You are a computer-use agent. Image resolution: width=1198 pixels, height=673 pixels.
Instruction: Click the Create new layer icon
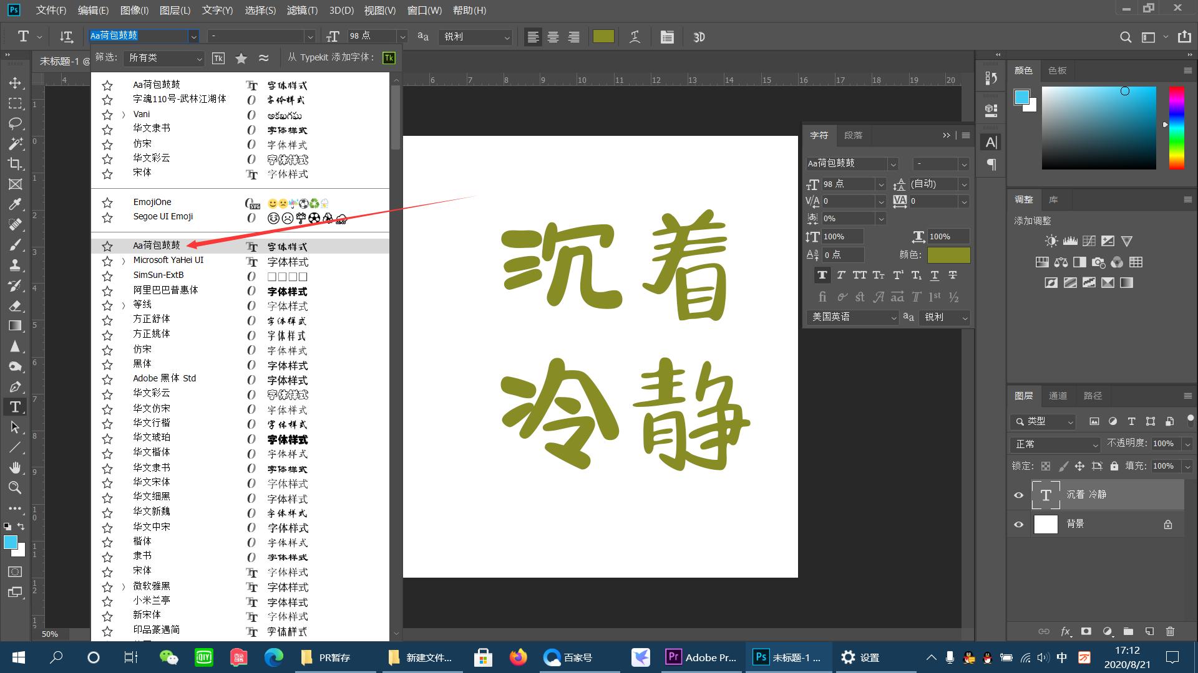[1150, 631]
